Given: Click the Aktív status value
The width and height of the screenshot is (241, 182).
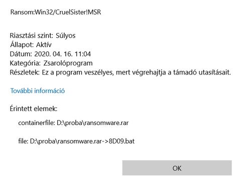Looking at the screenshot, I should coord(44,44).
